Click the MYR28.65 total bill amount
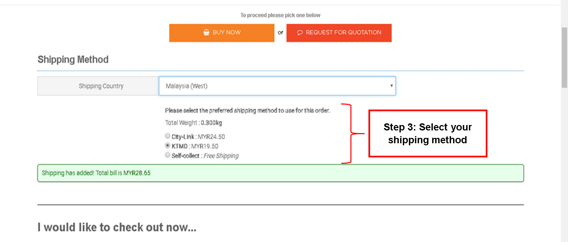The width and height of the screenshot is (568, 242). (137, 173)
